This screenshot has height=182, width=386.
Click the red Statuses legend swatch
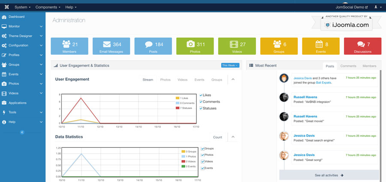pos(178,108)
